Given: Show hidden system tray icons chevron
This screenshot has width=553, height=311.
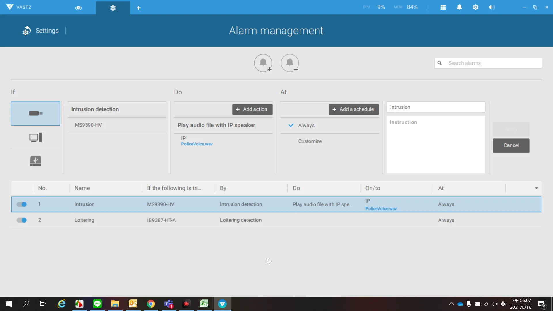Looking at the screenshot, I should tap(451, 304).
